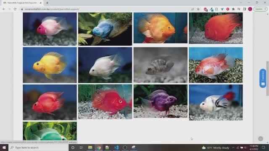Click the page vertical scrollbar thumb
The height and width of the screenshot is (151, 269).
(267, 78)
